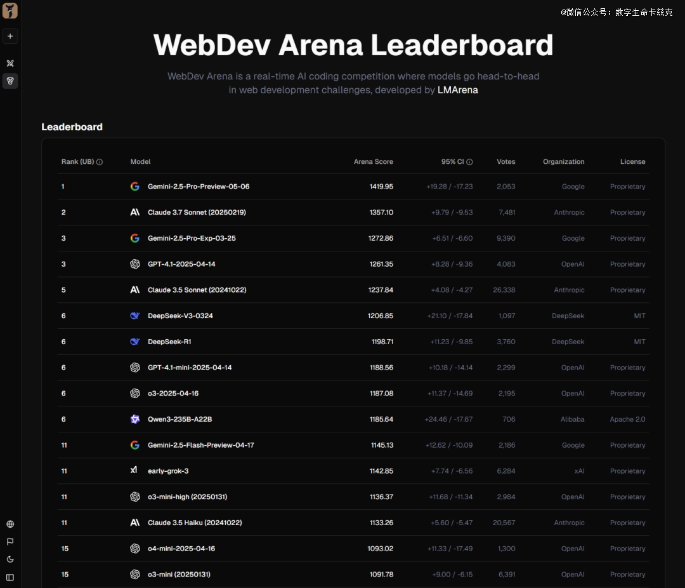The width and height of the screenshot is (685, 588).
Task: Select the trophy leaderboard sidebar icon
Action: [10, 81]
